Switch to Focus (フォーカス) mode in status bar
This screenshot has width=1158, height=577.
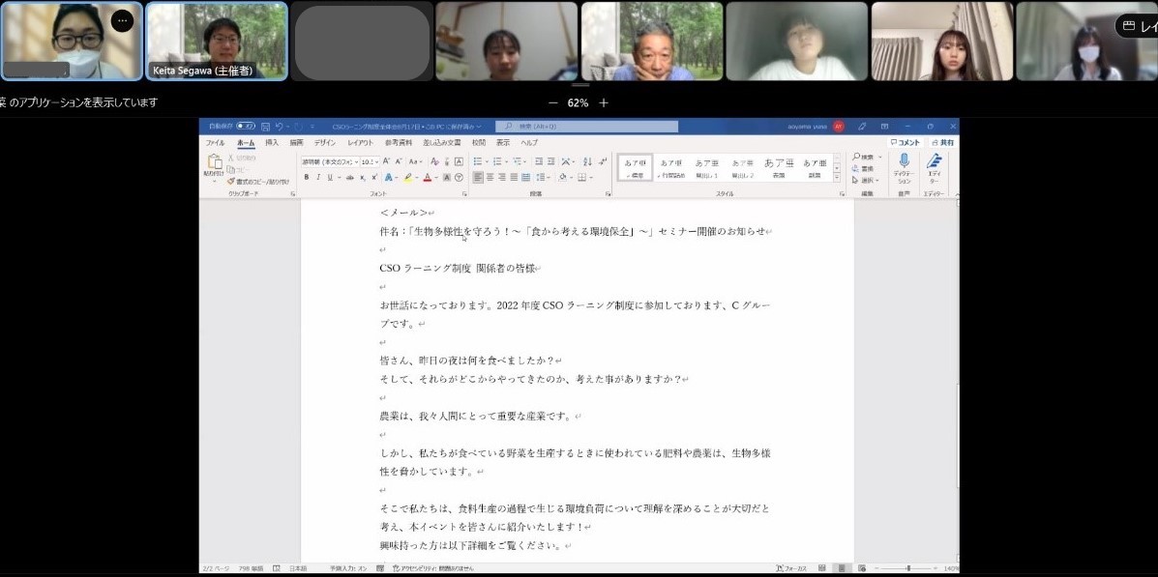[x=790, y=568]
